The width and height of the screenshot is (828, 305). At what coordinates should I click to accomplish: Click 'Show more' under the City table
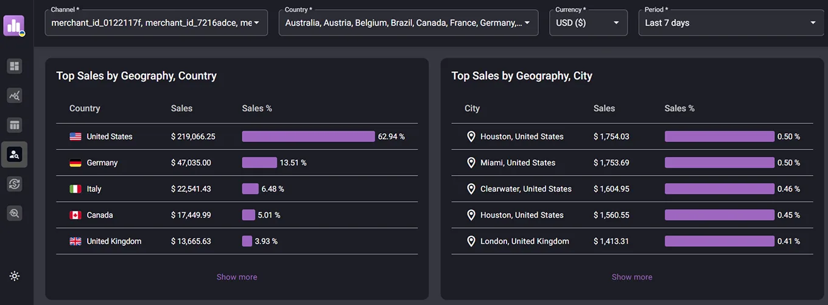(631, 277)
